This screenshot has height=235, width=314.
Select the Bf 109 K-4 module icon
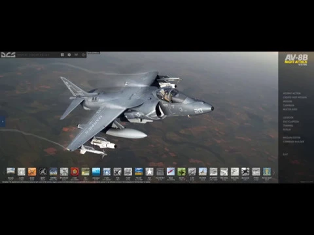pyautogui.click(x=64, y=172)
